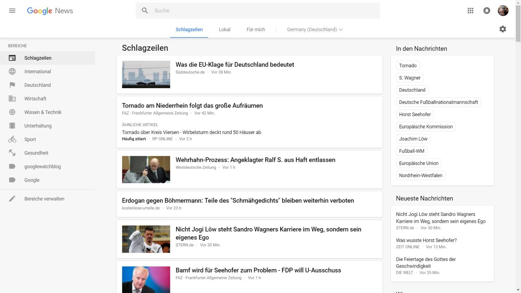Expand the Germany (Deutschland) region dropdown
Screen dimensions: 521x293
coord(315,30)
